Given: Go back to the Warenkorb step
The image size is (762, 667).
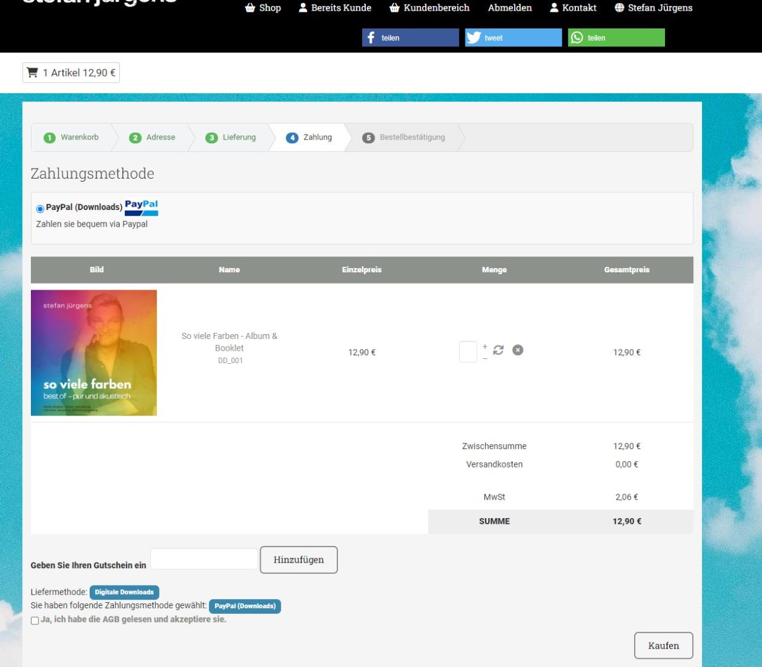Looking at the screenshot, I should coord(72,138).
